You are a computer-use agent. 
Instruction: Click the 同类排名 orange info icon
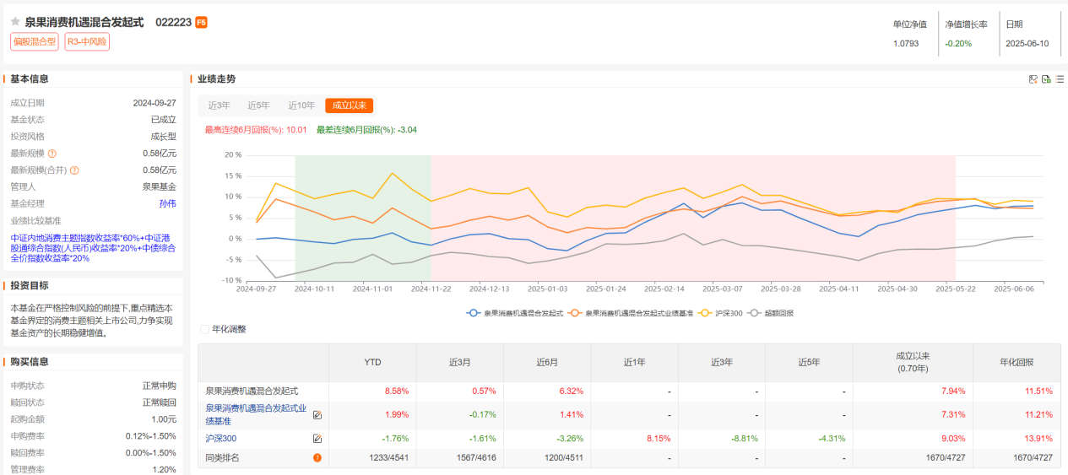coord(317,458)
